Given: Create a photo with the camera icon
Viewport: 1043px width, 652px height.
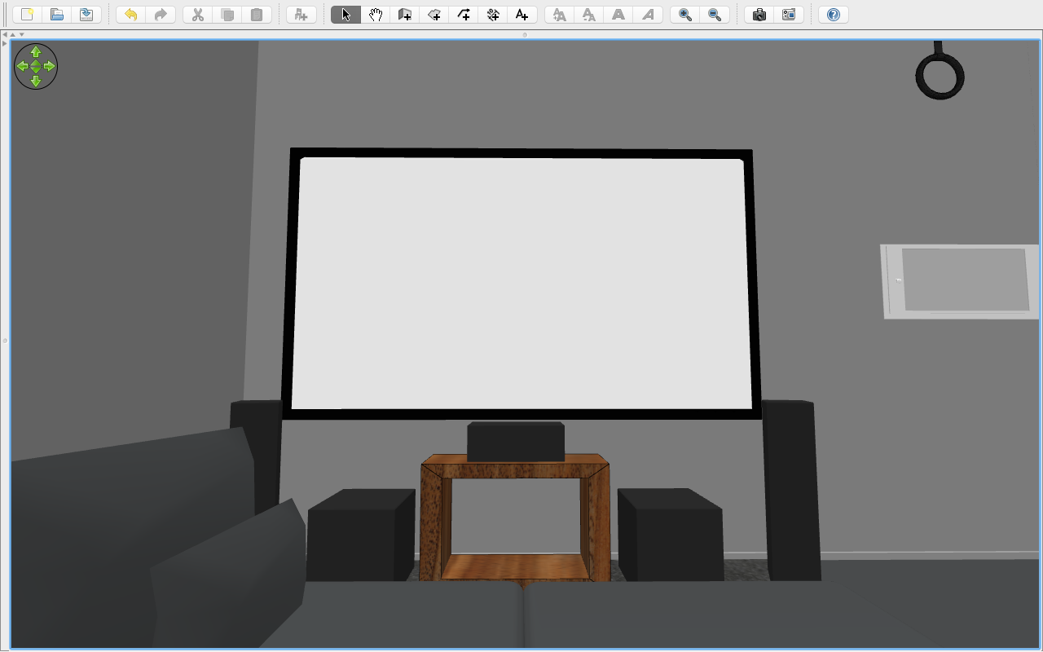Looking at the screenshot, I should pos(759,15).
